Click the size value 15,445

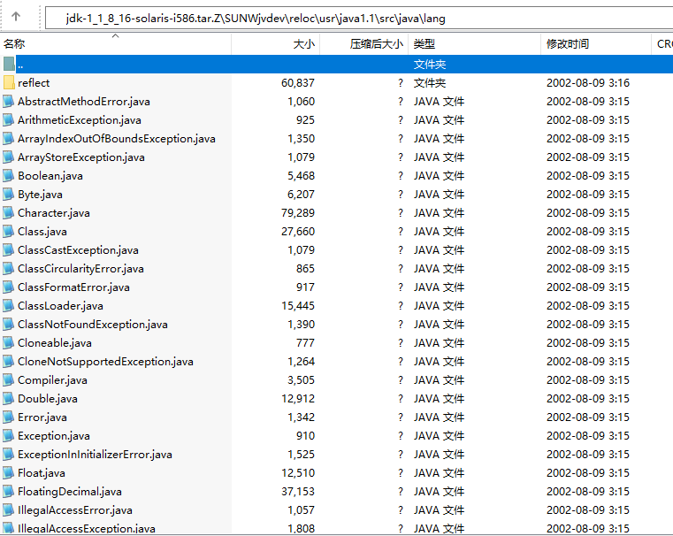(x=298, y=306)
